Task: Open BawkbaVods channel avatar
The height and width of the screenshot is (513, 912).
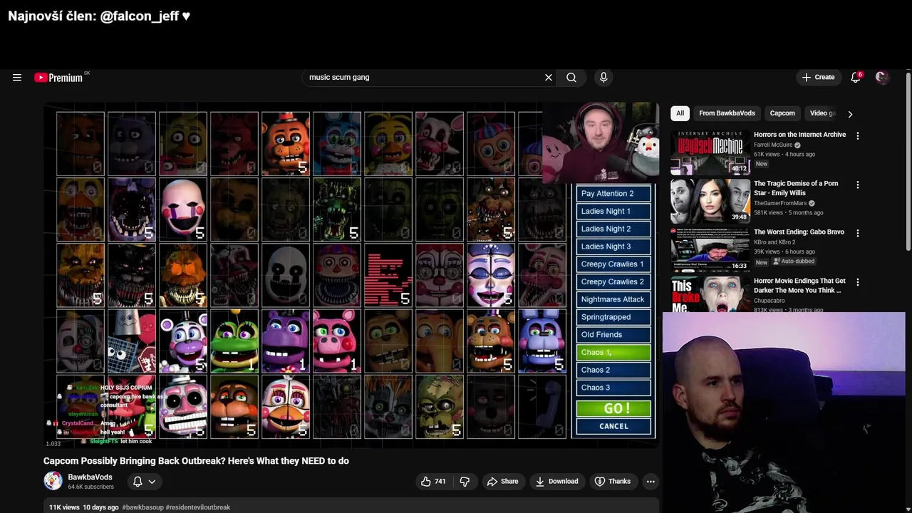Action: [53, 481]
